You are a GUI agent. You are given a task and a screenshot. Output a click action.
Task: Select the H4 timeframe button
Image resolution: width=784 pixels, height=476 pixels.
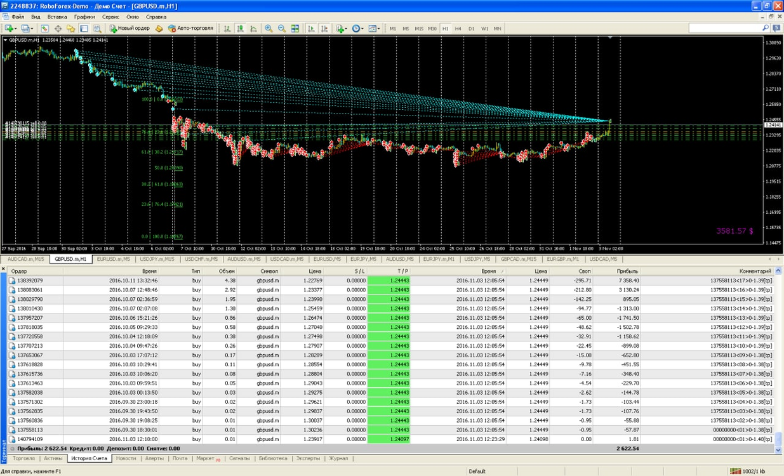(x=458, y=29)
